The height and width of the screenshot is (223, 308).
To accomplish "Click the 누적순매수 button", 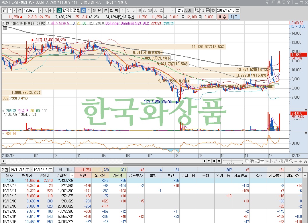I will pos(64,170).
